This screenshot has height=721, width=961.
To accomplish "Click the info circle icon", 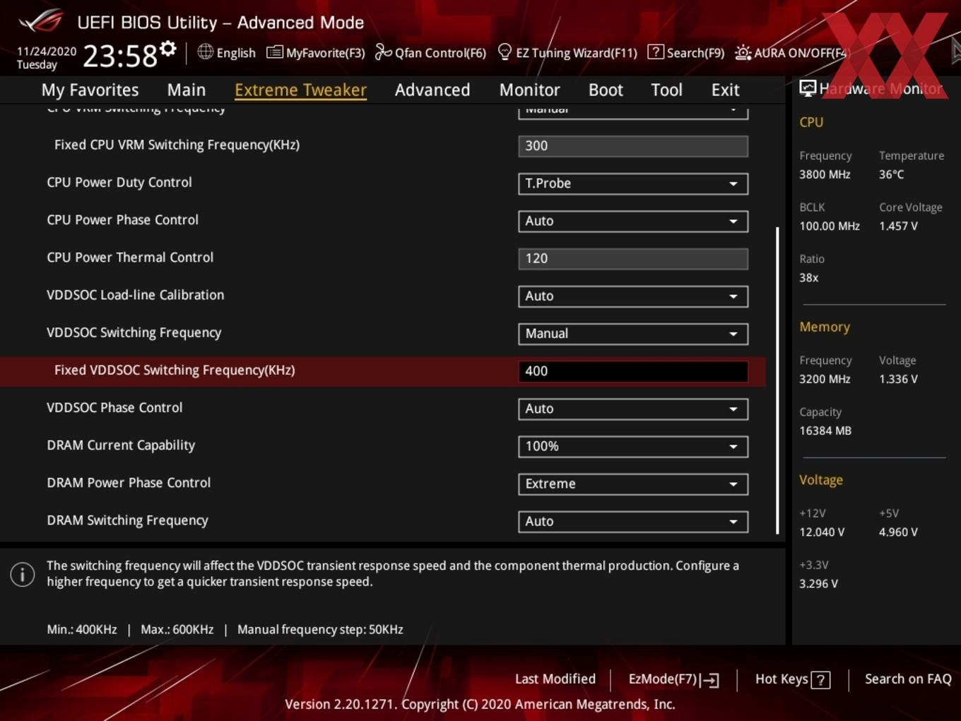I will (23, 574).
